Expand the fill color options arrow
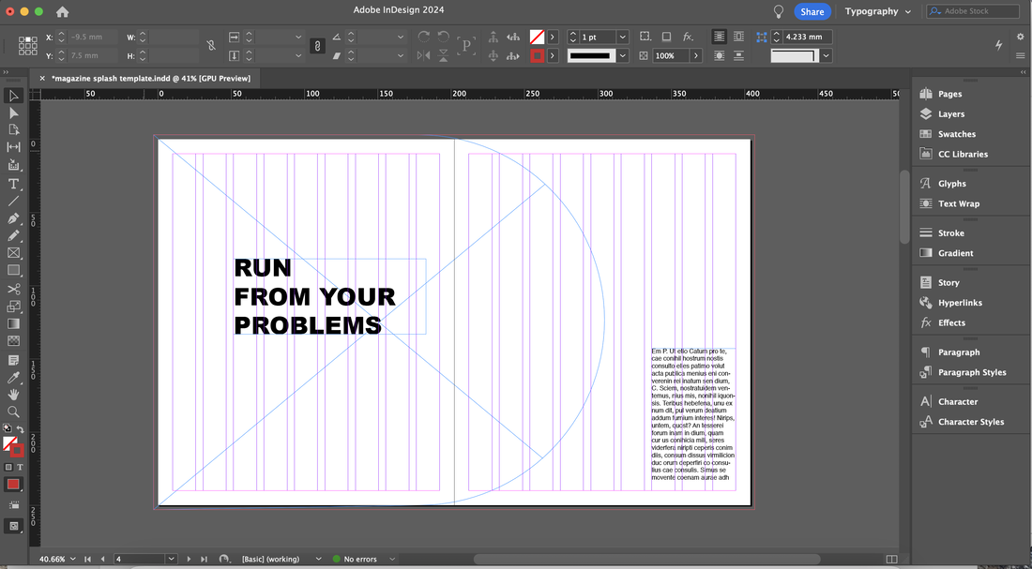The image size is (1032, 569). (x=553, y=37)
